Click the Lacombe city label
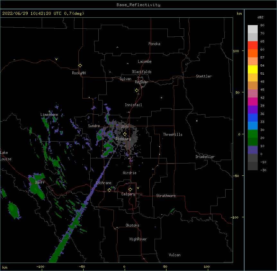277x271 pixels. point(145,61)
